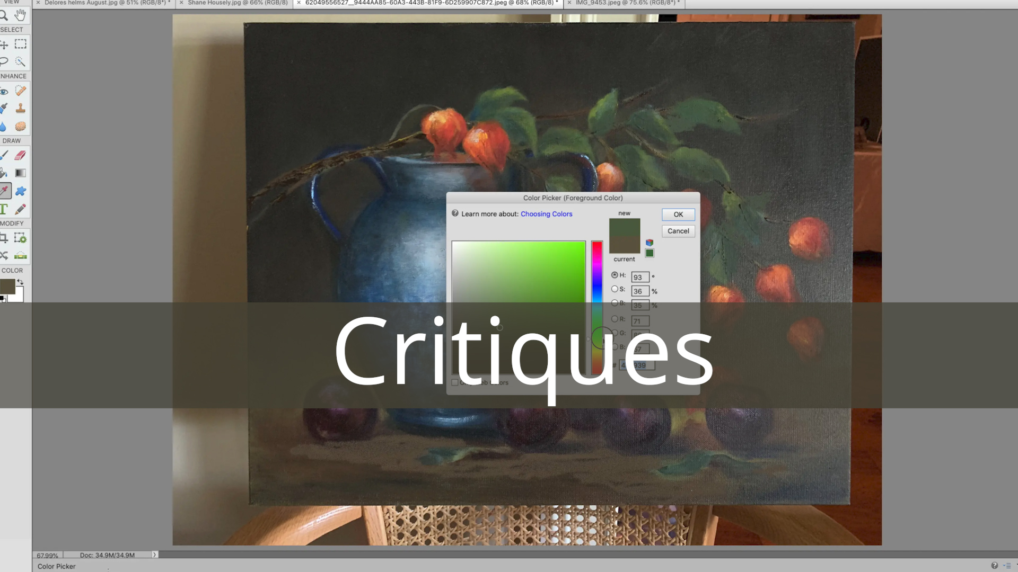This screenshot has width=1018, height=572.
Task: Select the Smart Brush tool
Action: coord(4,109)
